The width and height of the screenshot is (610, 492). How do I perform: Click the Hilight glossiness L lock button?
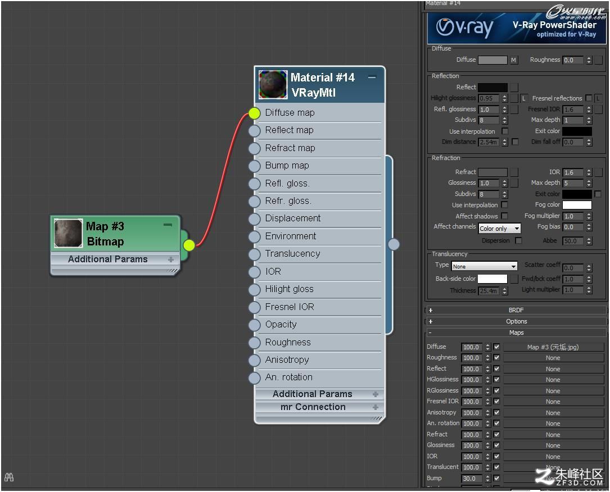(x=523, y=98)
